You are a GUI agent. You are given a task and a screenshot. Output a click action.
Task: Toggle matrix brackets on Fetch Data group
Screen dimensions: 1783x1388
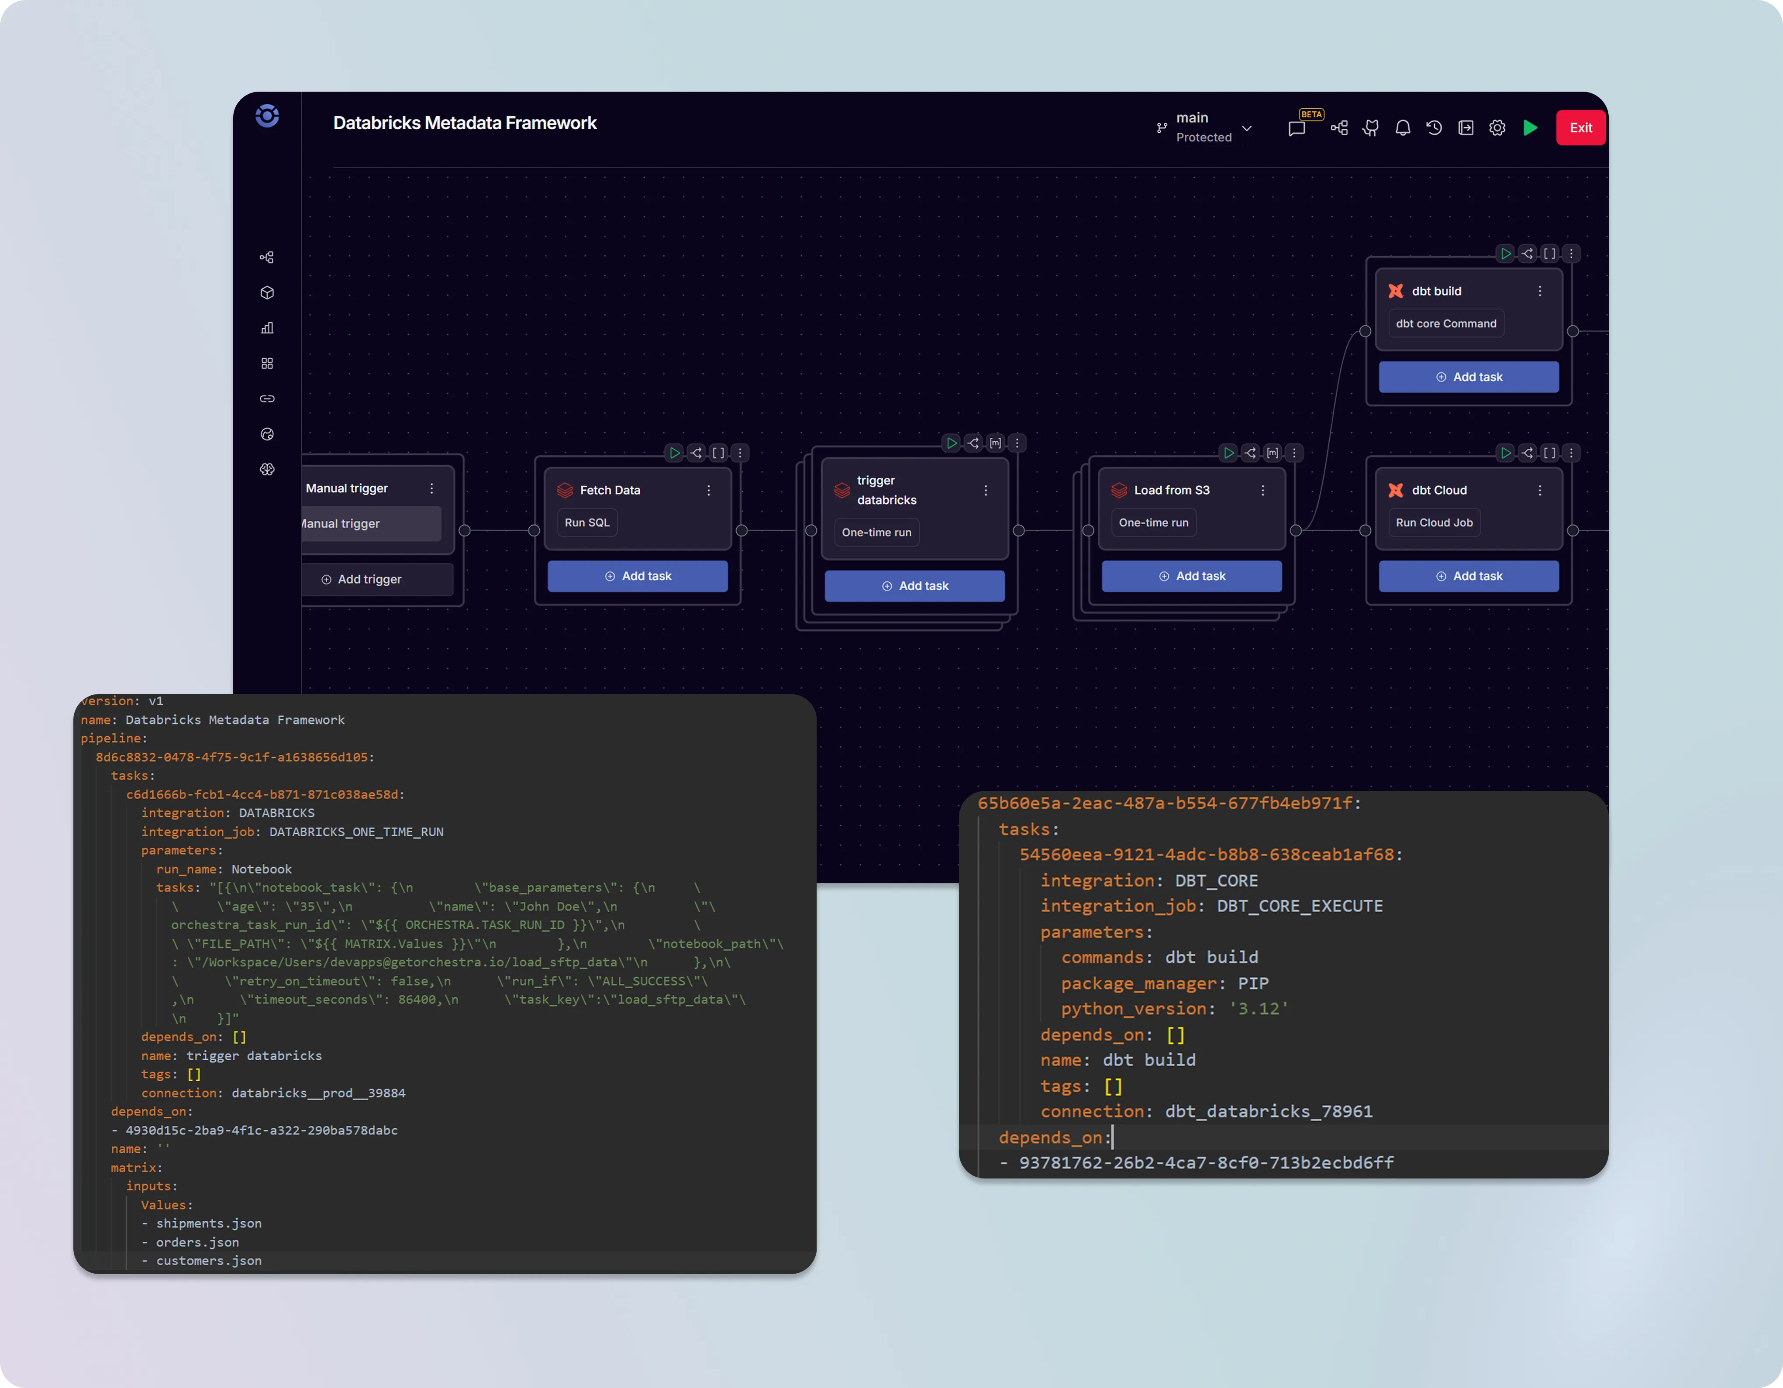tap(718, 453)
